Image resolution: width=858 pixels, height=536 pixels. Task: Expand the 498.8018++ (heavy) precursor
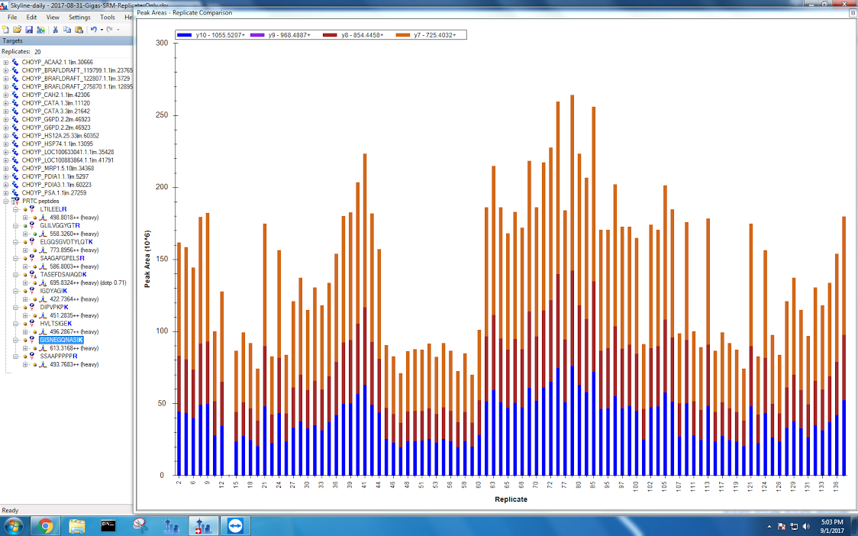25,217
